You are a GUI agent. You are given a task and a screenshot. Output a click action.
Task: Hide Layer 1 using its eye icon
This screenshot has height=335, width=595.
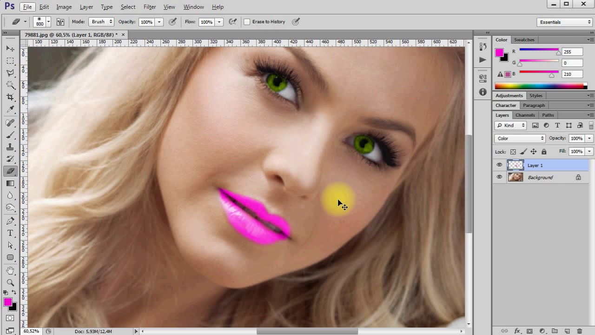coord(499,165)
